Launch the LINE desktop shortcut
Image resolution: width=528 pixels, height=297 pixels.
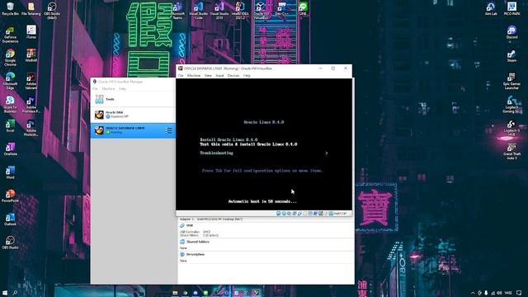(303, 9)
